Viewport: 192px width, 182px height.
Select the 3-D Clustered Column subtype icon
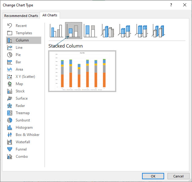(x=107, y=31)
